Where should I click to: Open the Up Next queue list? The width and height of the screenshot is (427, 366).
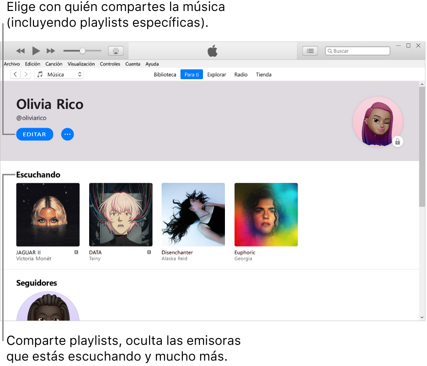(x=310, y=51)
